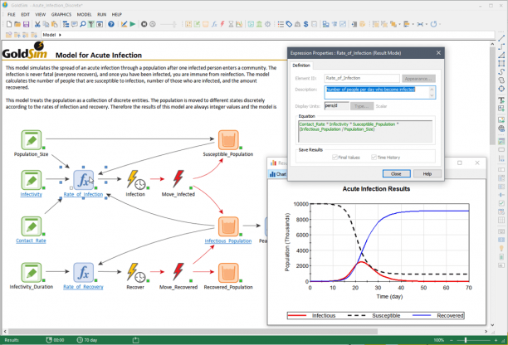The image size is (508, 345).
Task: Select the Recovered_Population reservoir icon
Action: [x=228, y=273]
